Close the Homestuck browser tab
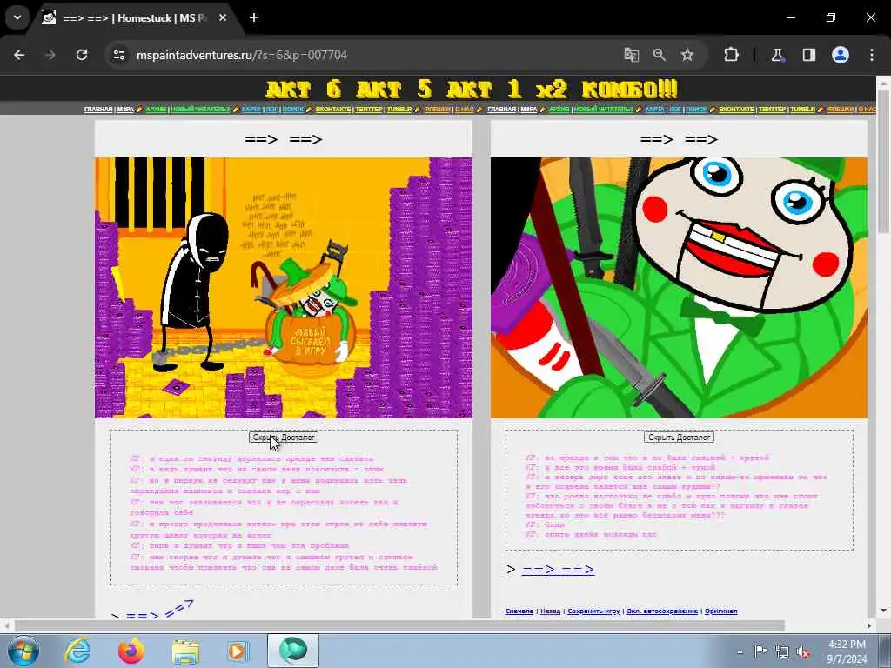This screenshot has height=668, width=891. (x=223, y=18)
